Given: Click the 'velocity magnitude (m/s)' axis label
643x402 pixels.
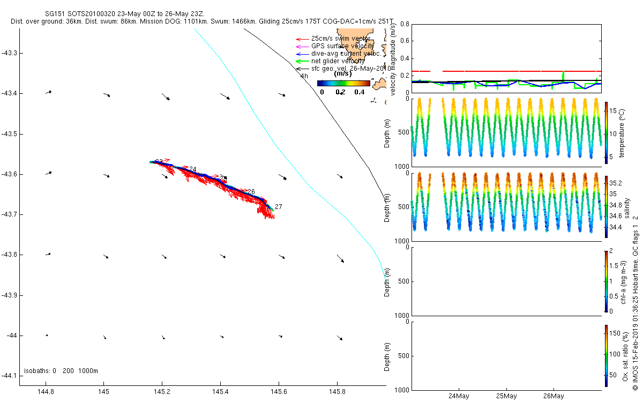Looking at the screenshot, I should tap(393, 59).
